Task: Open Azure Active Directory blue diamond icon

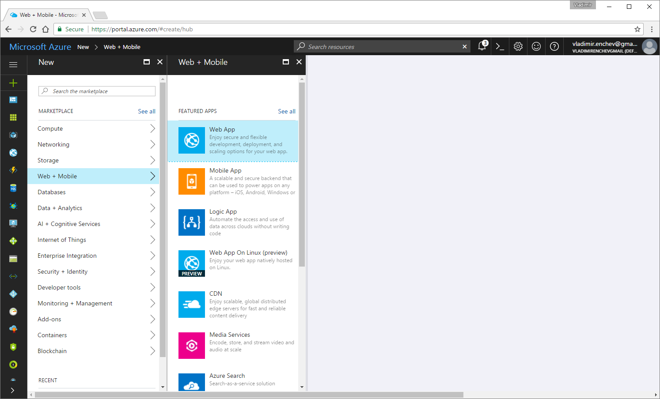Action: 13,294
